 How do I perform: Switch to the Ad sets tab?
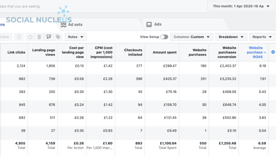pyautogui.click(x=75, y=24)
